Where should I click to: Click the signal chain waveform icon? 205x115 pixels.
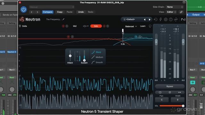[x=176, y=19]
